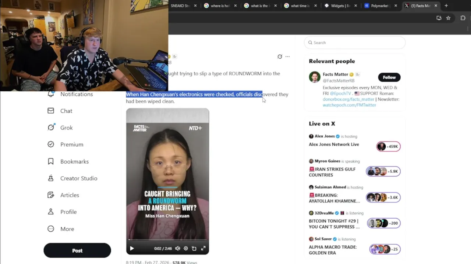
Task: Click the Alex Jones host name
Action: [325, 136]
